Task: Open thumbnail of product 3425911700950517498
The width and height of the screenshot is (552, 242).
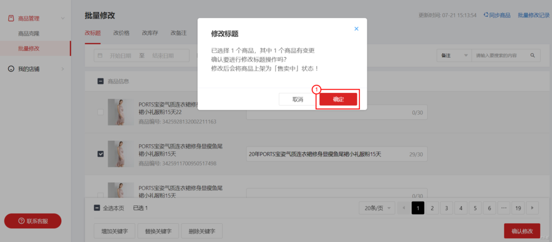Action: click(x=121, y=154)
